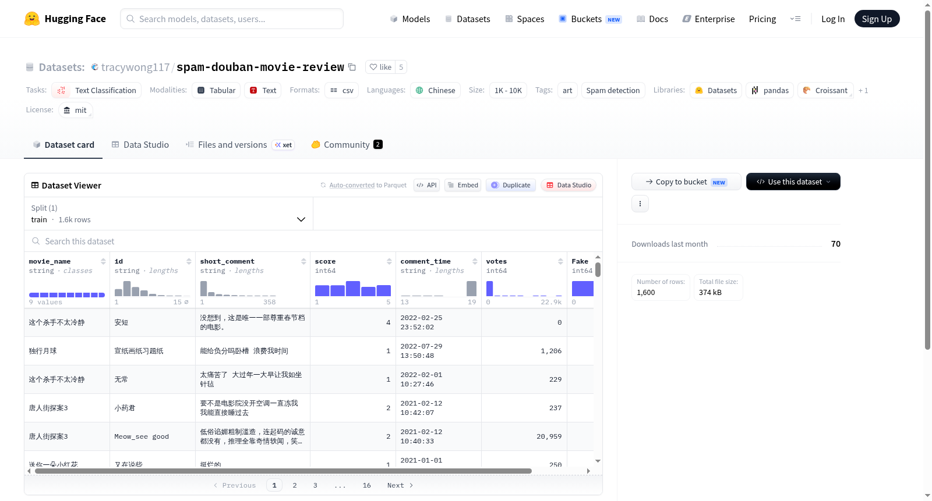The image size is (932, 501).
Task: Sort the comment_time column
Action: click(x=475, y=261)
